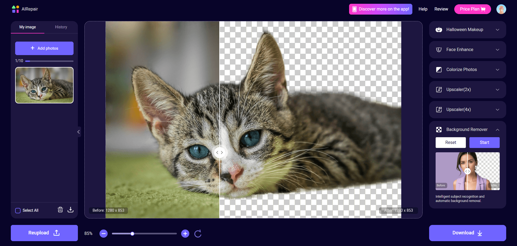Collapse the photo sidebar with the arrow handle

[x=78, y=132]
